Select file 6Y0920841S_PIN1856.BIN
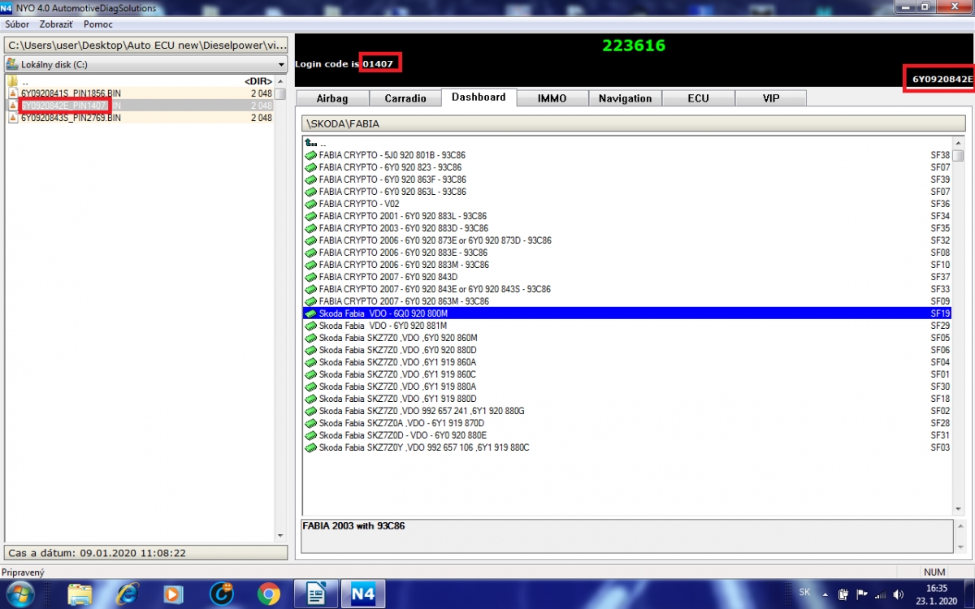The image size is (975, 609). click(138, 93)
